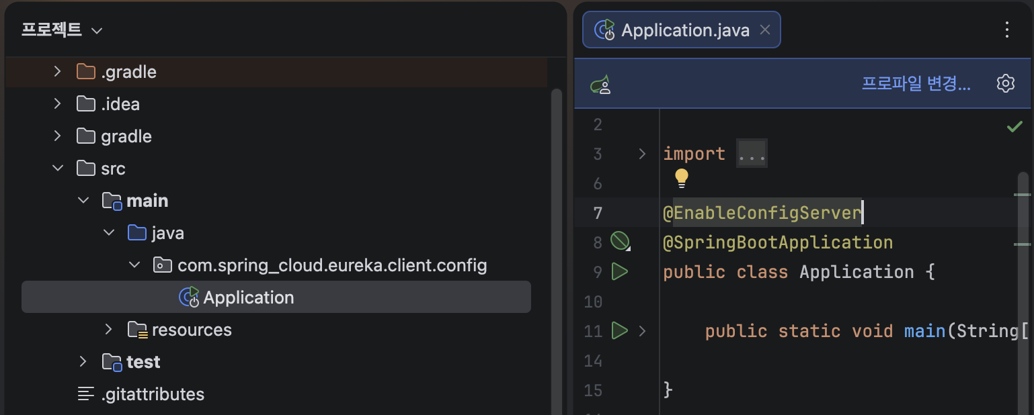This screenshot has height=415, width=1034.
Task: Click the green inspection checkmark icon
Action: pos(1014,127)
